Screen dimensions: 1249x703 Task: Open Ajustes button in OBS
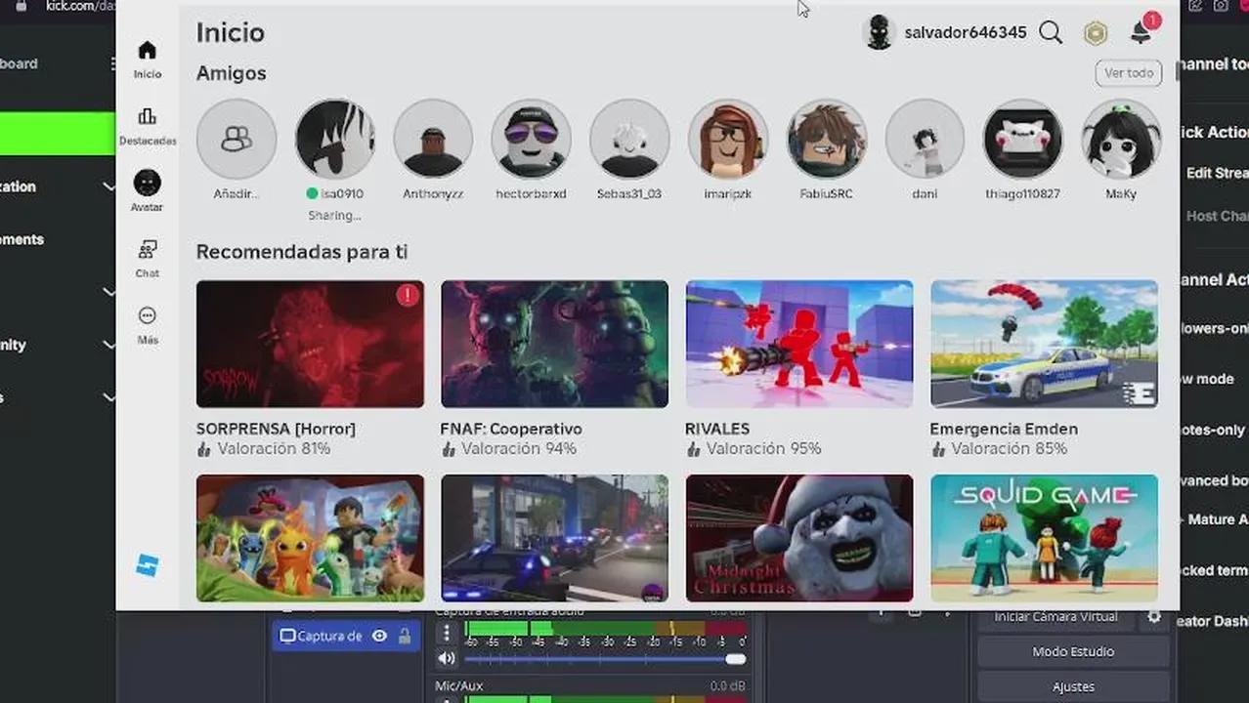tap(1073, 686)
